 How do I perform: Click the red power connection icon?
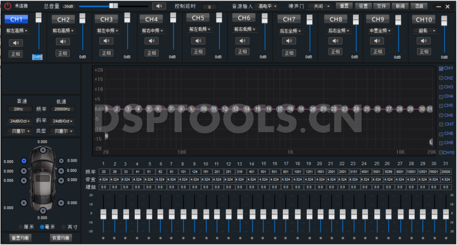(7, 6)
